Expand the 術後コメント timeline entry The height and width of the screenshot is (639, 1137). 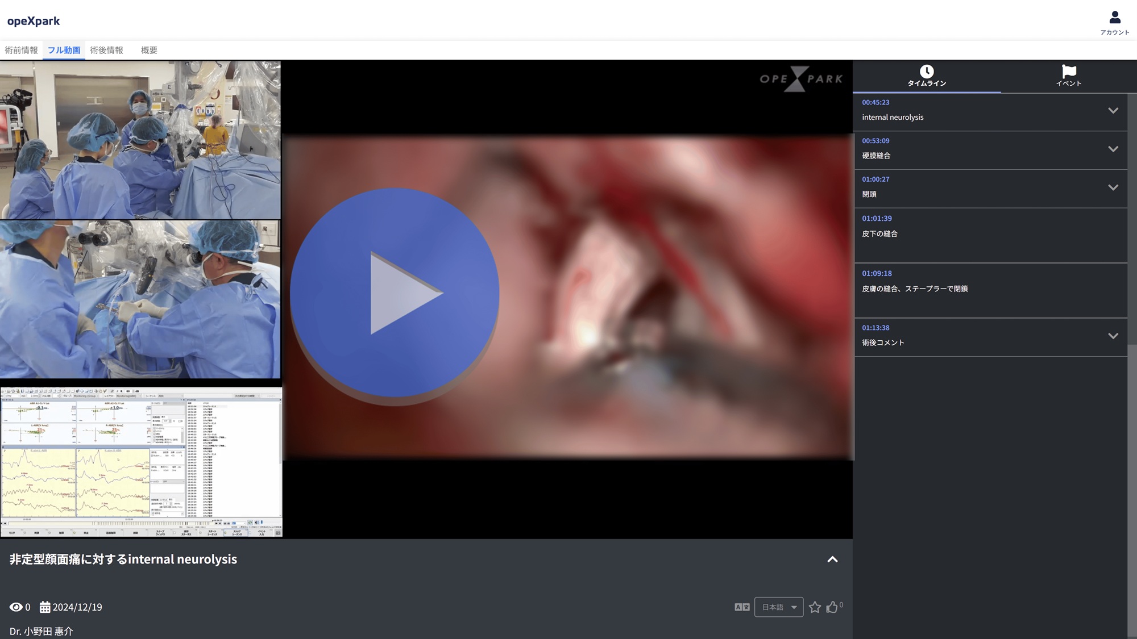1113,336
